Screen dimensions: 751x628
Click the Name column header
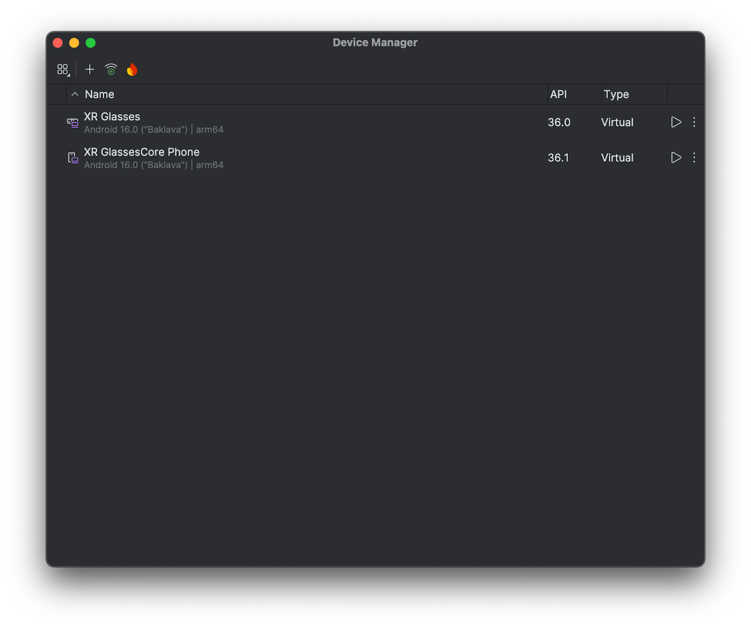click(x=99, y=94)
